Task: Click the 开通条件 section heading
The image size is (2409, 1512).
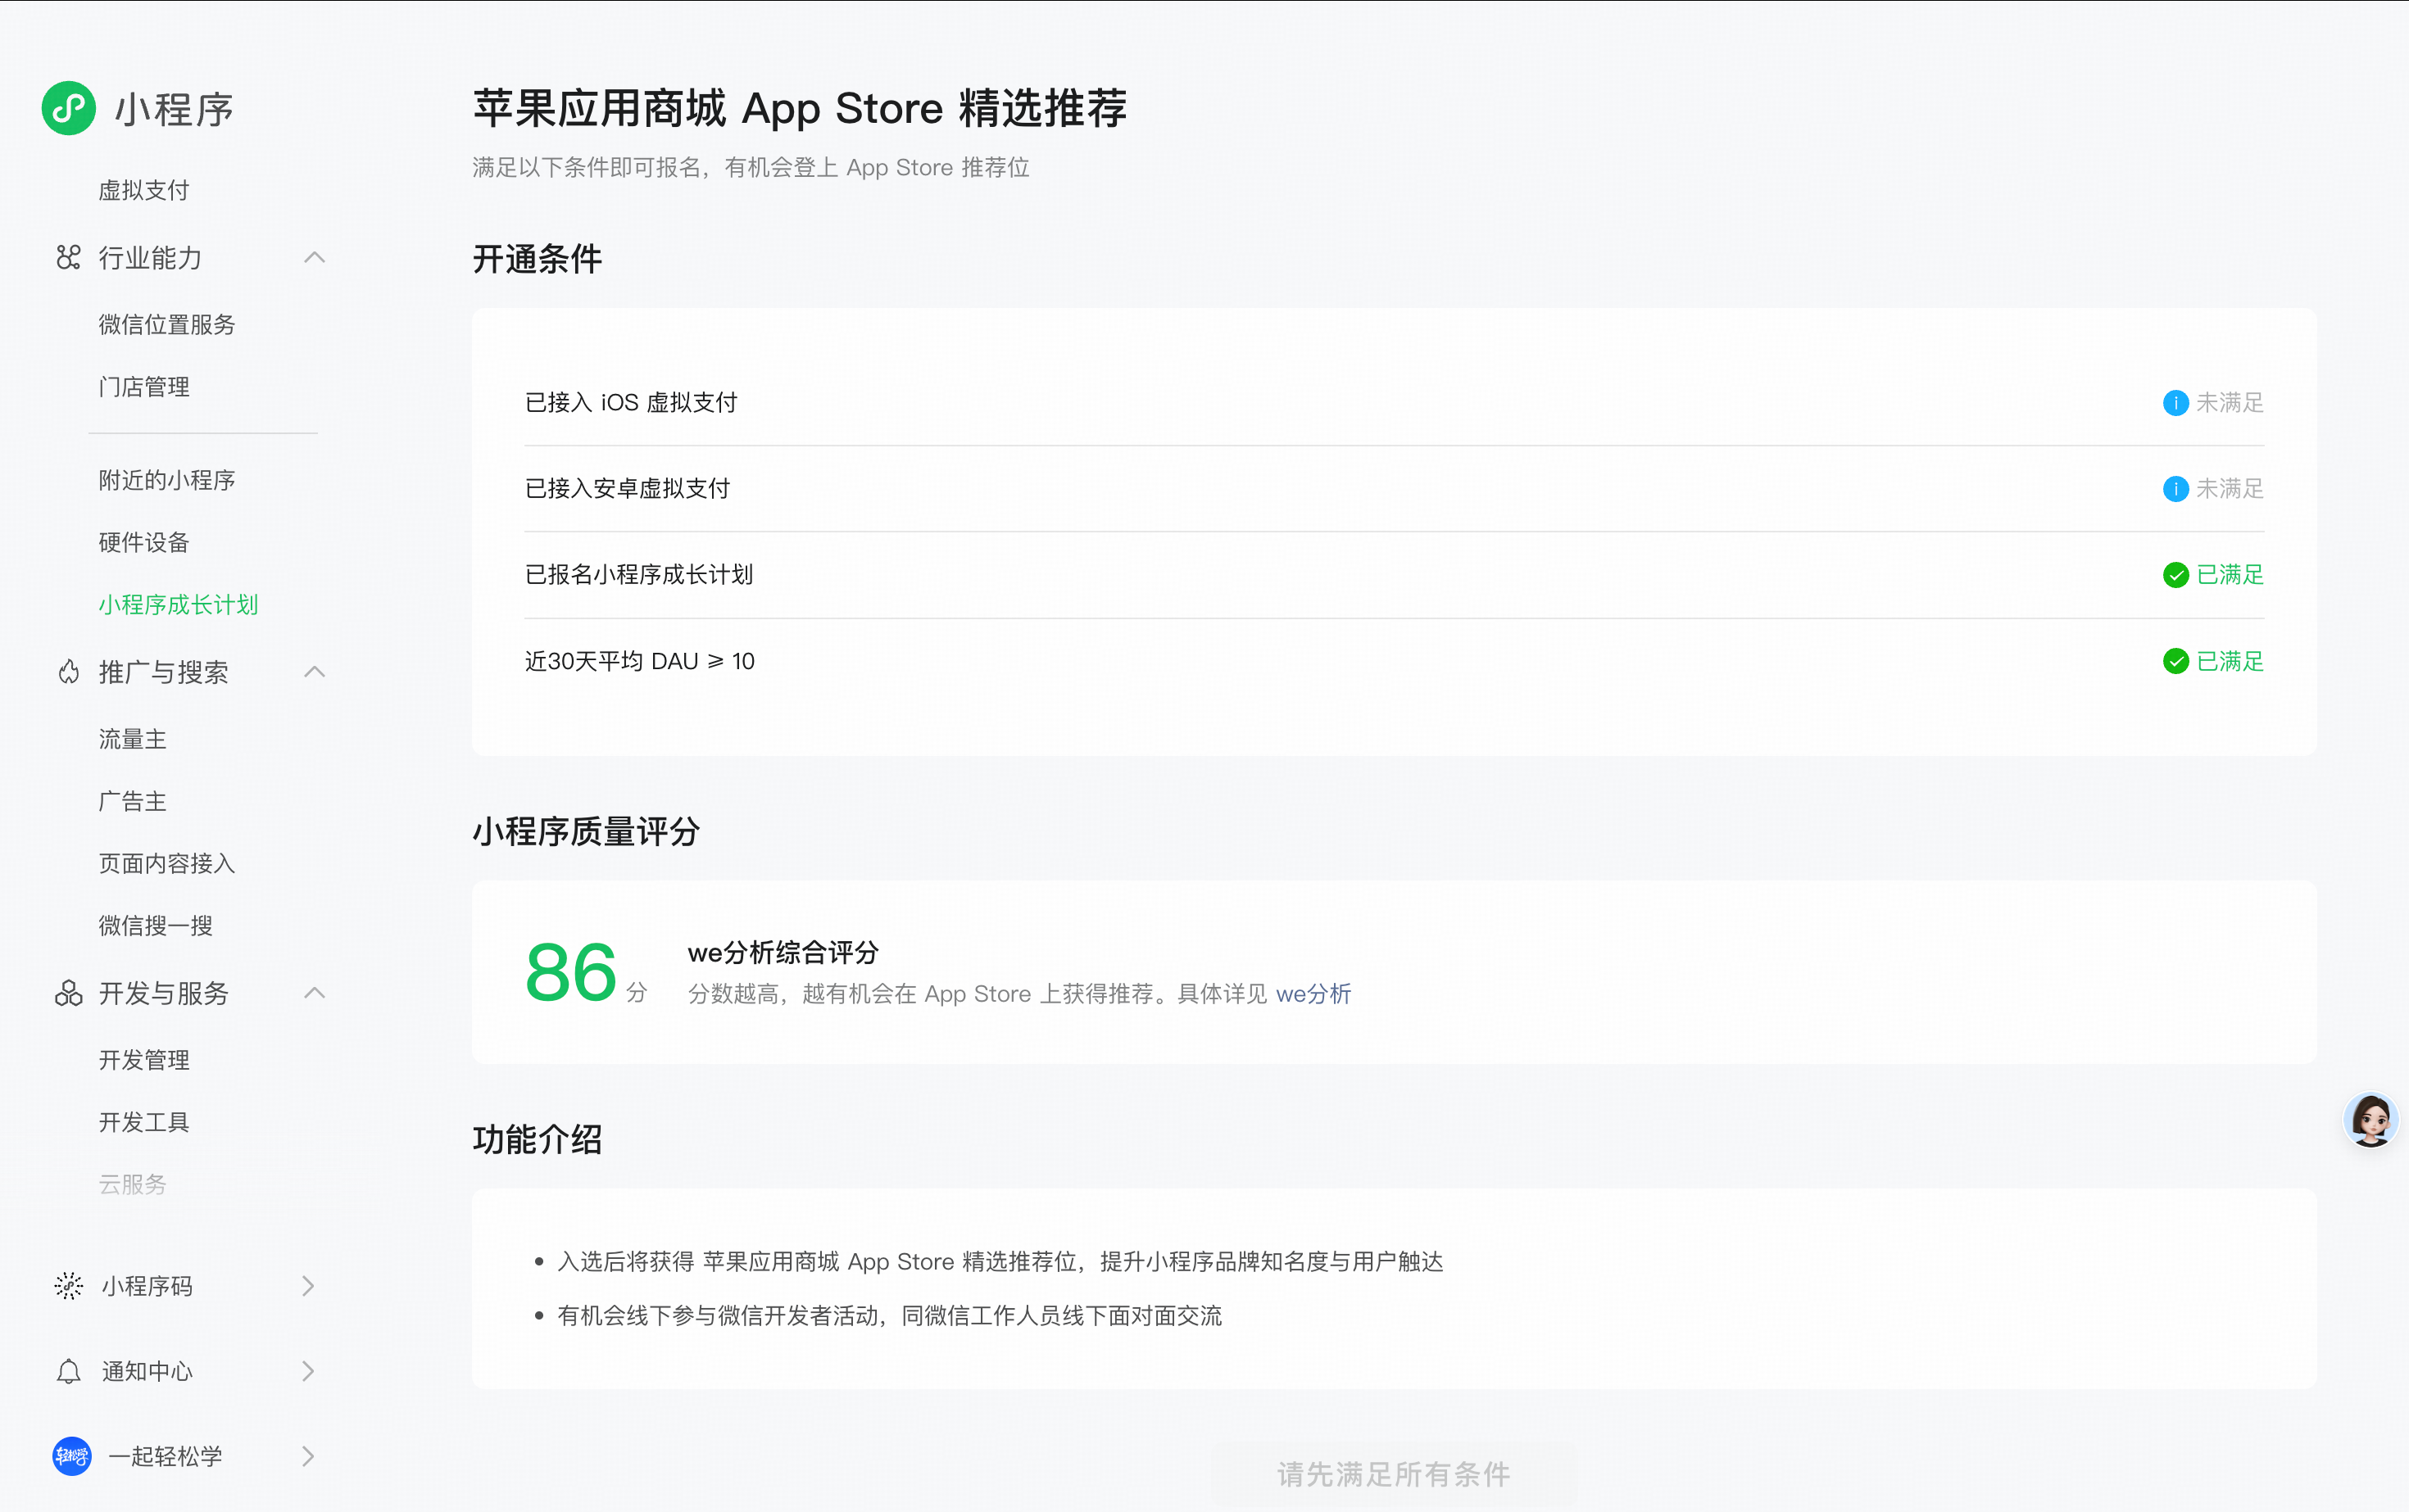Action: pyautogui.click(x=538, y=259)
